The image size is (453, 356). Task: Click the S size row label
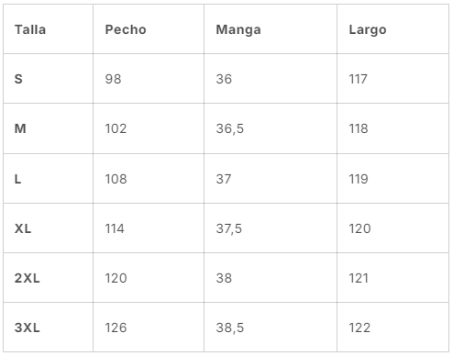pos(18,79)
